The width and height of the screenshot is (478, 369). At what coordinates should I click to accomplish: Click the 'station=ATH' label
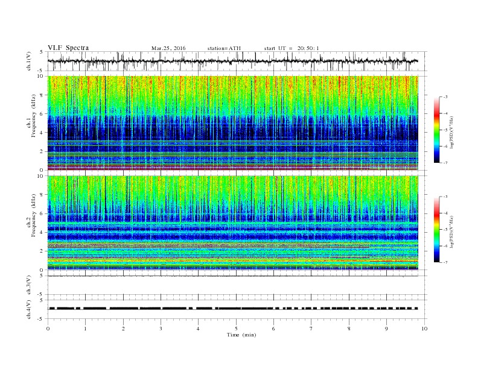(x=224, y=48)
